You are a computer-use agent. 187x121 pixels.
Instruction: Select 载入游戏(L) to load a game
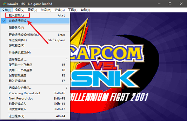pos(35,16)
